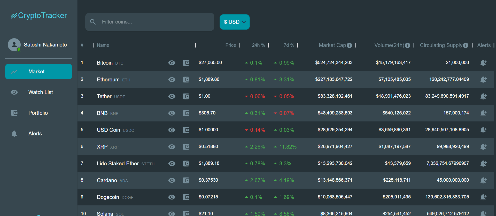
Task: Focus the Filter coins search field
Action: click(150, 22)
